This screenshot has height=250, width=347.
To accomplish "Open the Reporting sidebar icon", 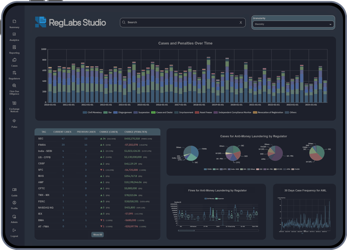I will tap(14, 47).
